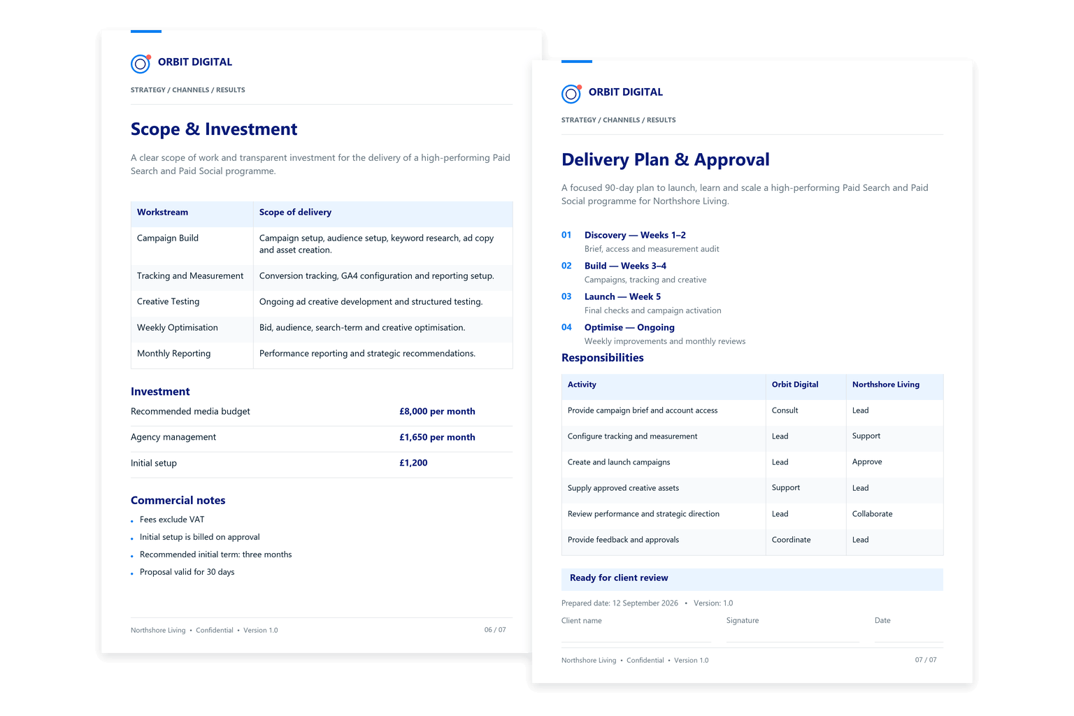Click the '07 / 07' page number
Screen dimensions: 1074x716
(x=926, y=660)
